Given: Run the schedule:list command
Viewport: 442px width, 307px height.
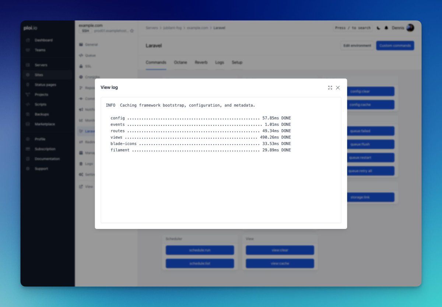Looking at the screenshot, I should click(200, 264).
